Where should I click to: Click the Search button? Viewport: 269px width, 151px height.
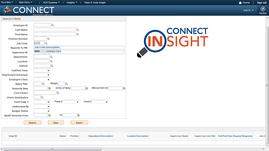[32, 122]
